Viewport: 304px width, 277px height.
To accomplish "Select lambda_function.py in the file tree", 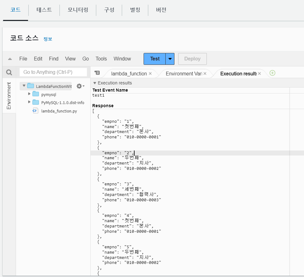I will [59, 111].
